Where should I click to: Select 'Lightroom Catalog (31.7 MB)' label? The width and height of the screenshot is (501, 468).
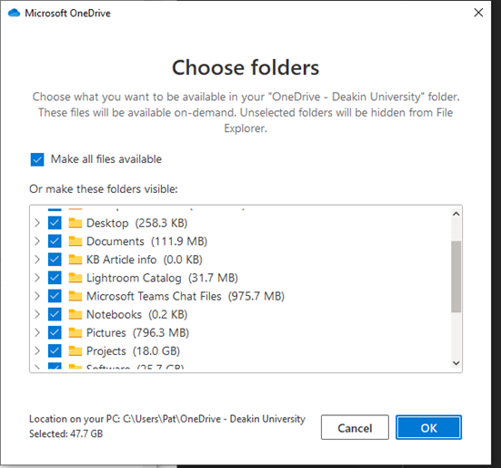(162, 278)
